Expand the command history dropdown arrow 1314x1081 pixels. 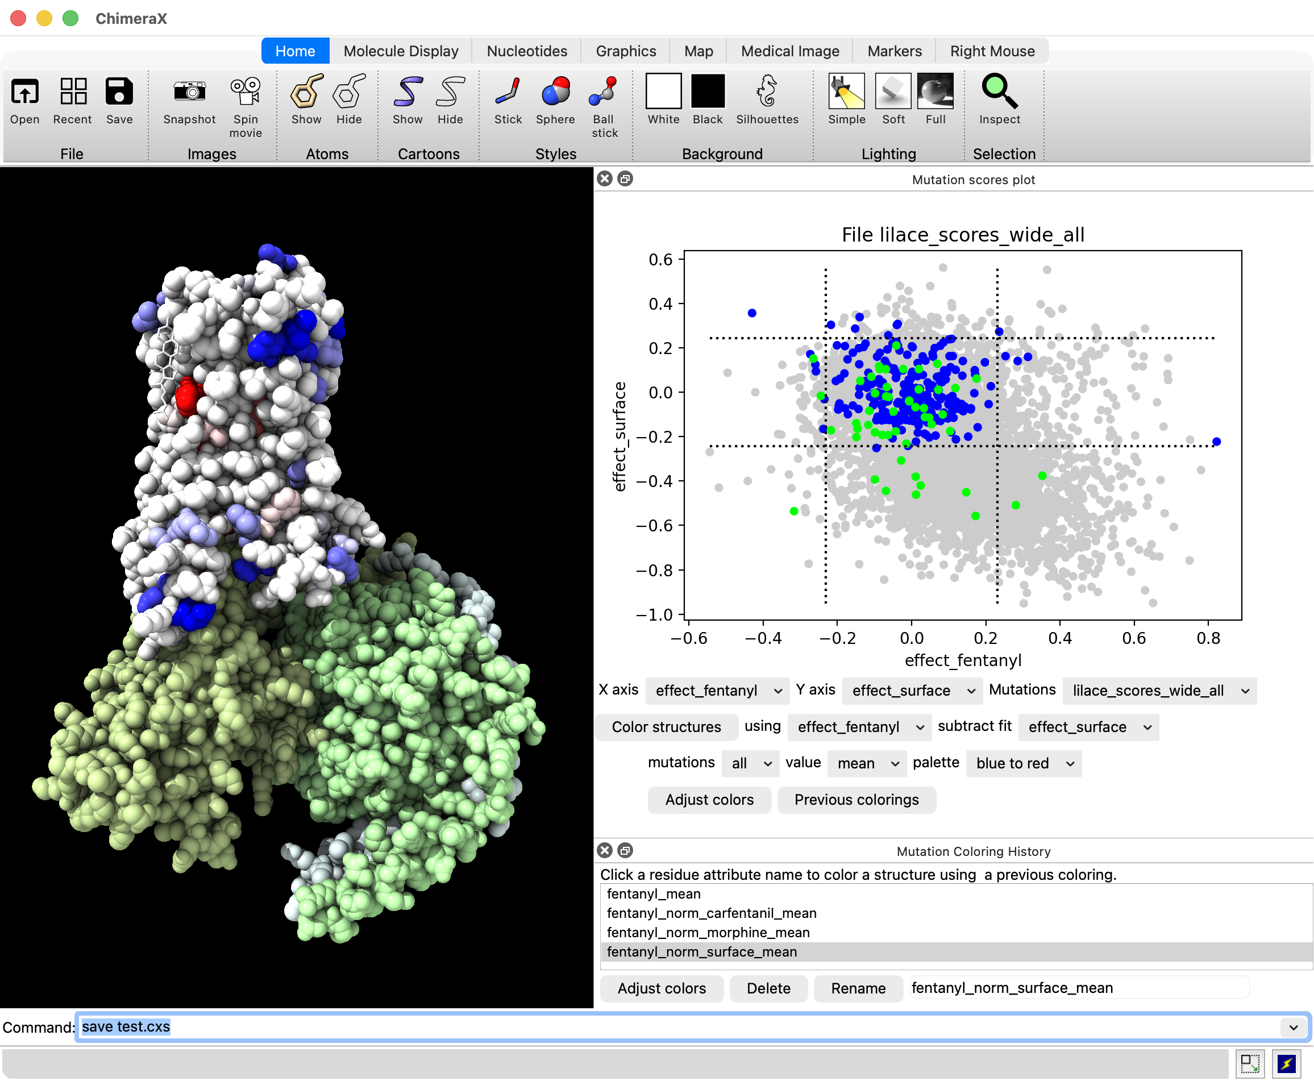[x=1294, y=1028]
